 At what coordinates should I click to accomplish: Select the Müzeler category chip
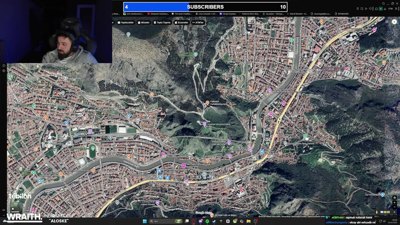(143, 22)
